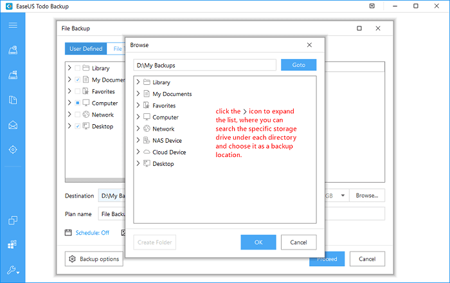Open the Tools wrench icon in the sidebar

[x=12, y=270]
